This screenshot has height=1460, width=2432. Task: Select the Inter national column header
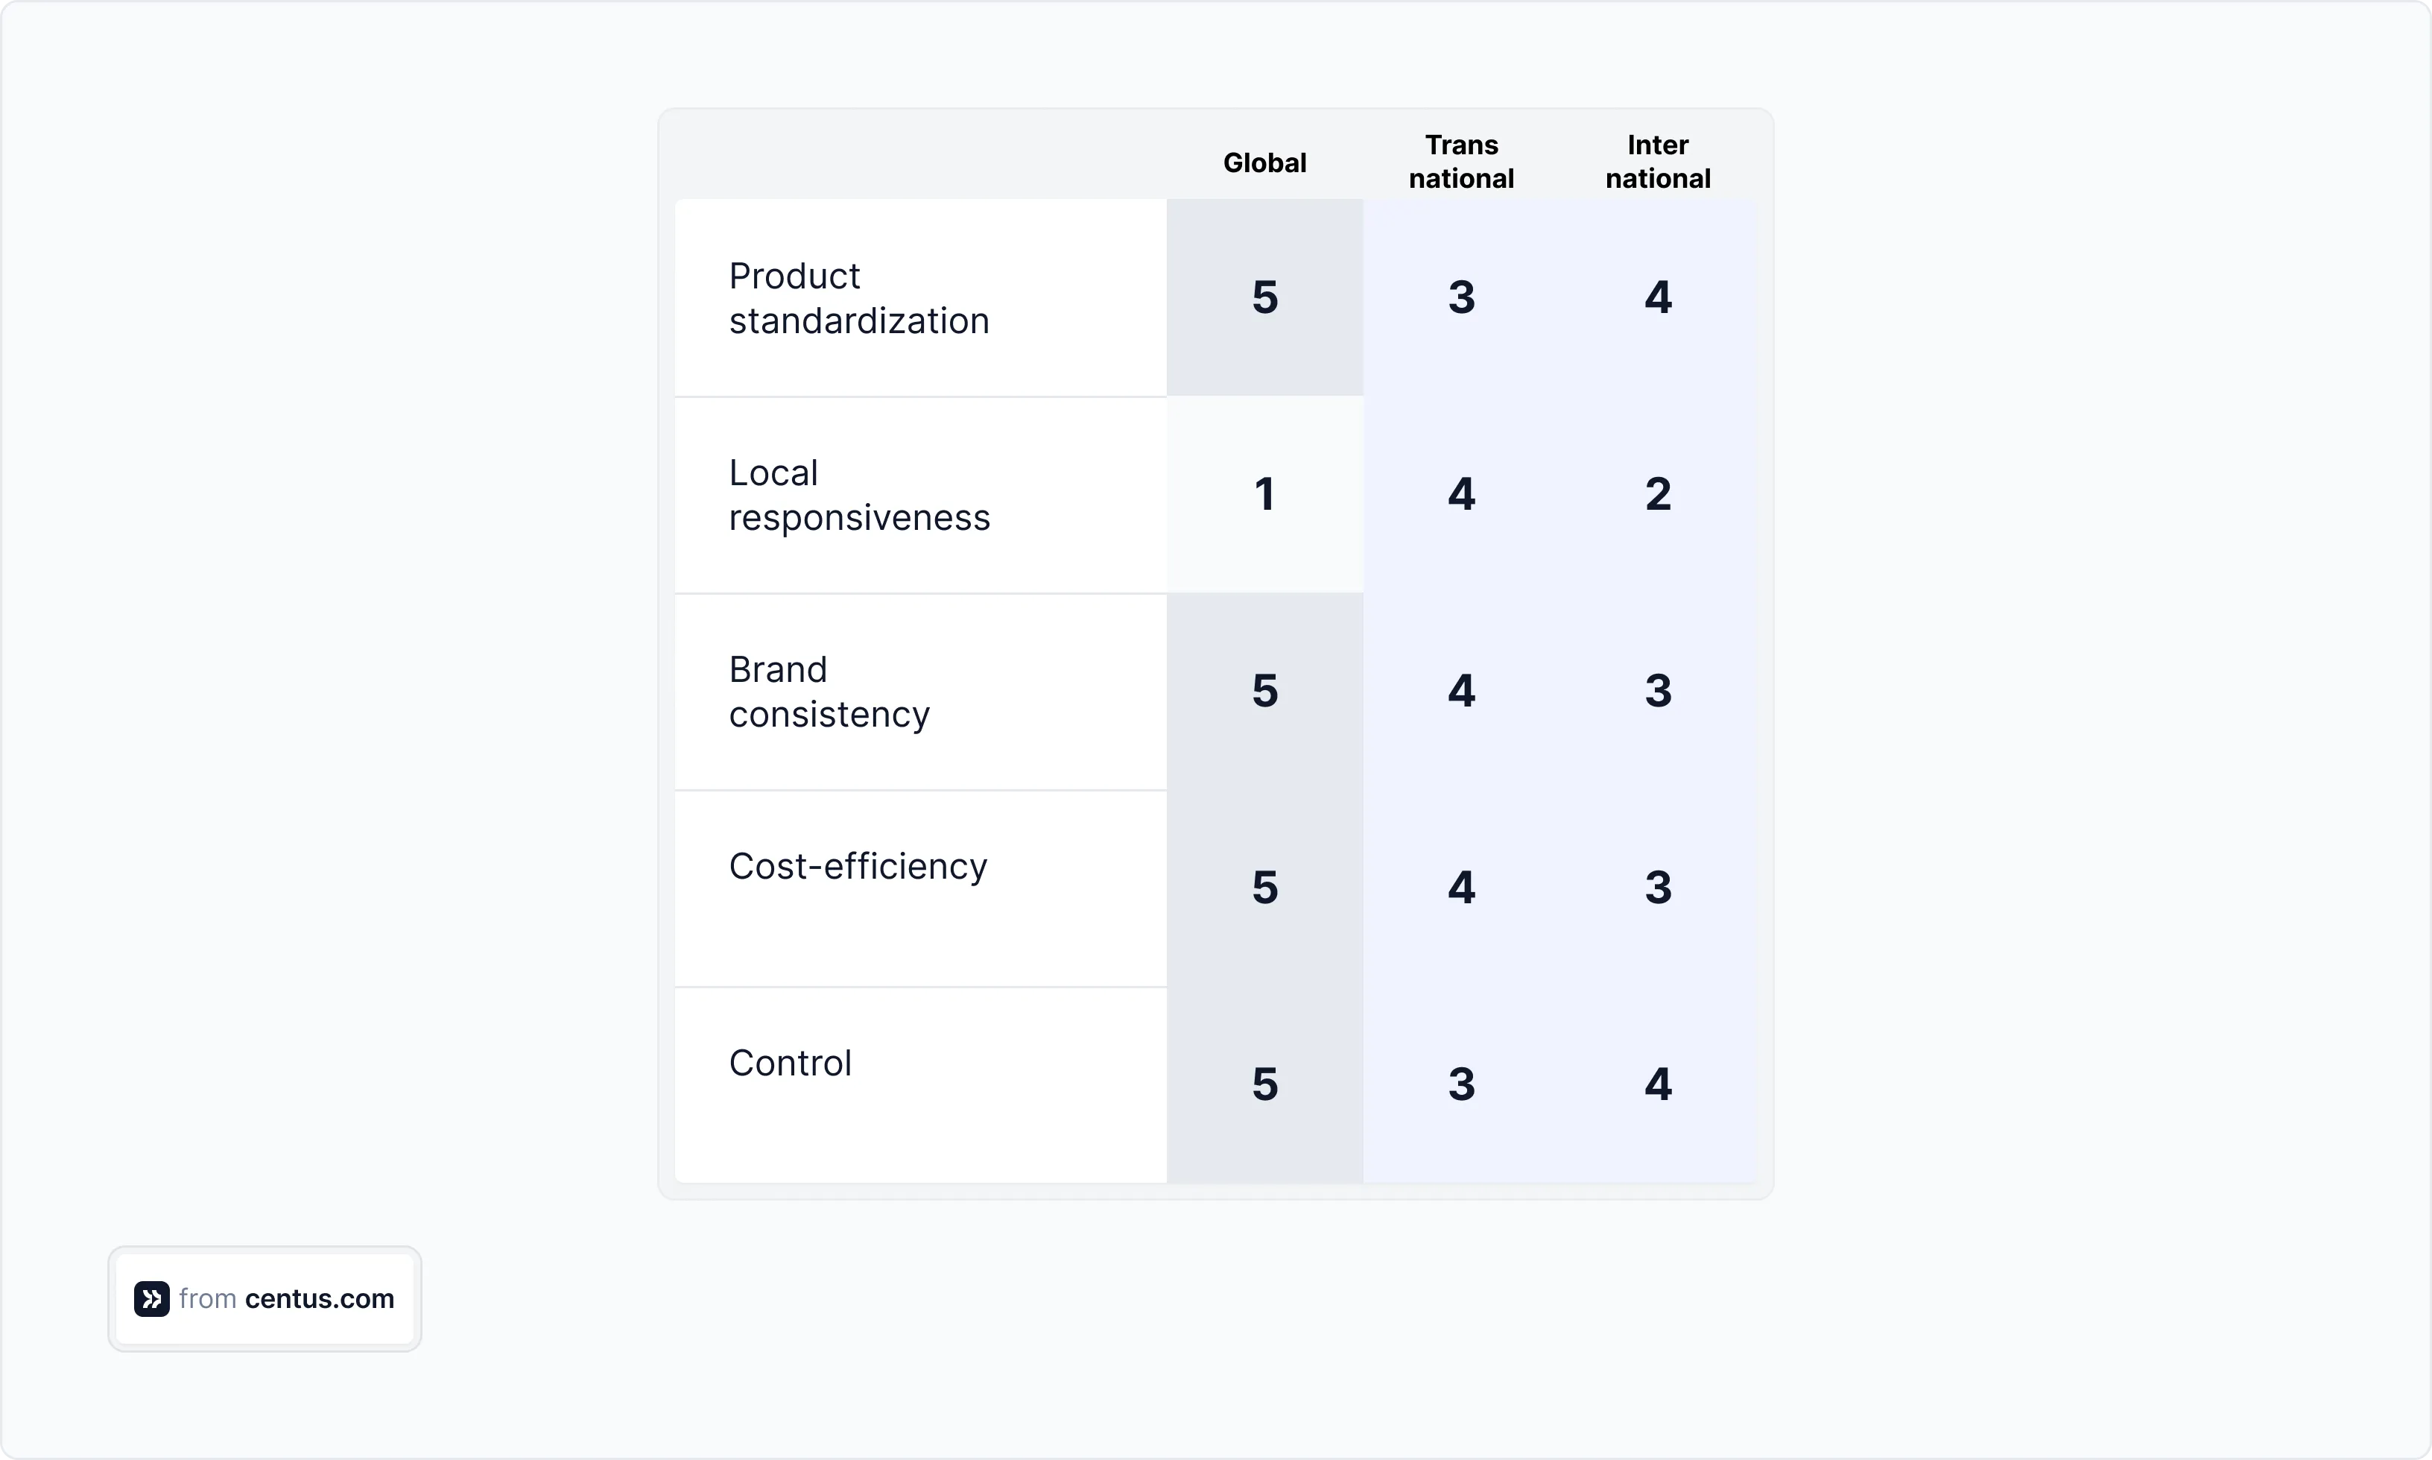(1658, 161)
